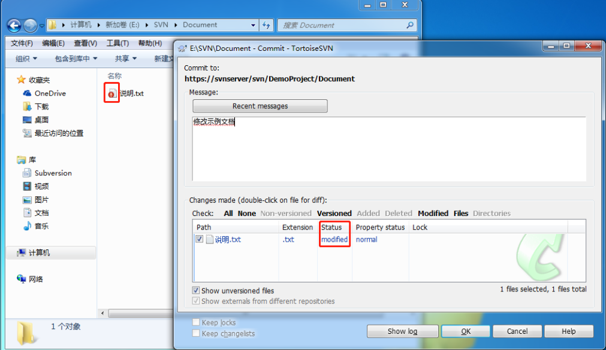The image size is (606, 350).
Task: Open the 文件(F) menu
Action: pos(22,43)
